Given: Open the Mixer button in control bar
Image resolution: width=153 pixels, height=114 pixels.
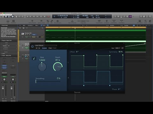Looking at the screenshot, I should coord(19,16).
